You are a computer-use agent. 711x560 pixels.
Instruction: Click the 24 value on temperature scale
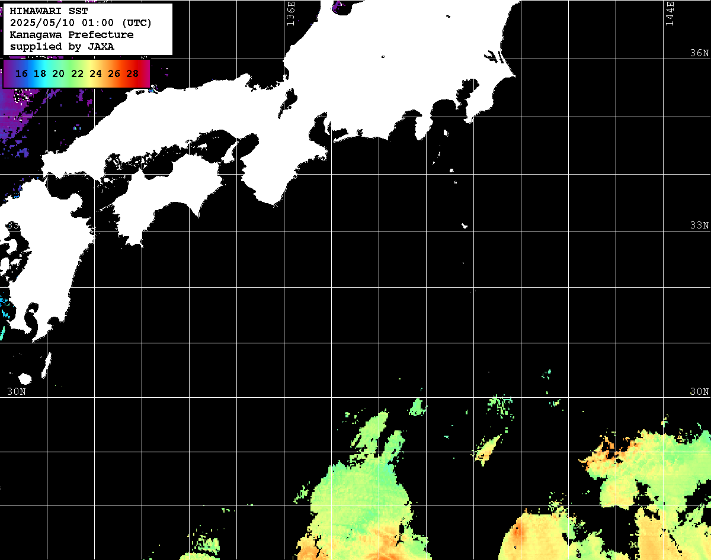pos(95,74)
